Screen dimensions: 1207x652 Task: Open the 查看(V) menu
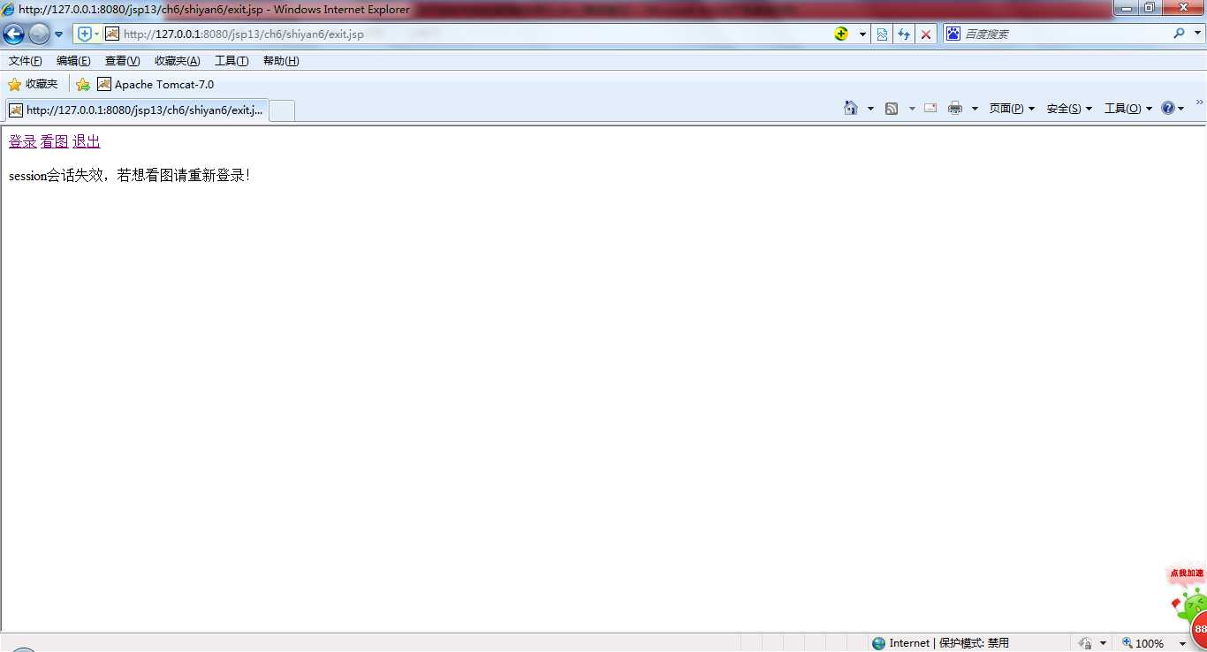tap(122, 61)
